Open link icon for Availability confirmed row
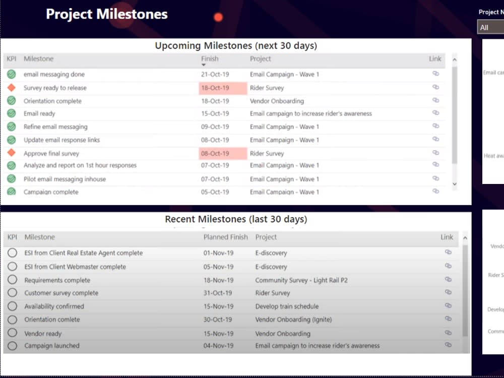Viewport: 504px width, 378px height. pyautogui.click(x=448, y=306)
